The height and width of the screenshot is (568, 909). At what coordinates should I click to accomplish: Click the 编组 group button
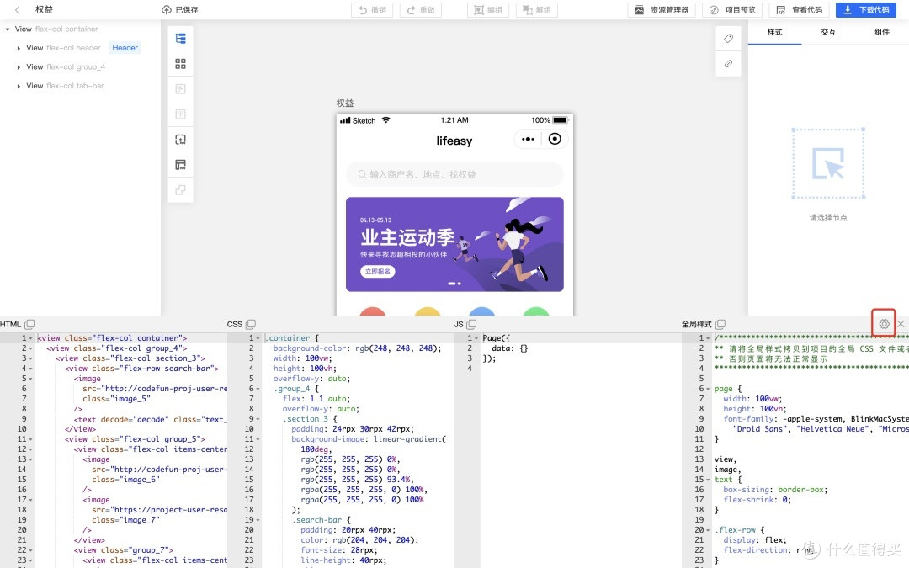tap(488, 10)
